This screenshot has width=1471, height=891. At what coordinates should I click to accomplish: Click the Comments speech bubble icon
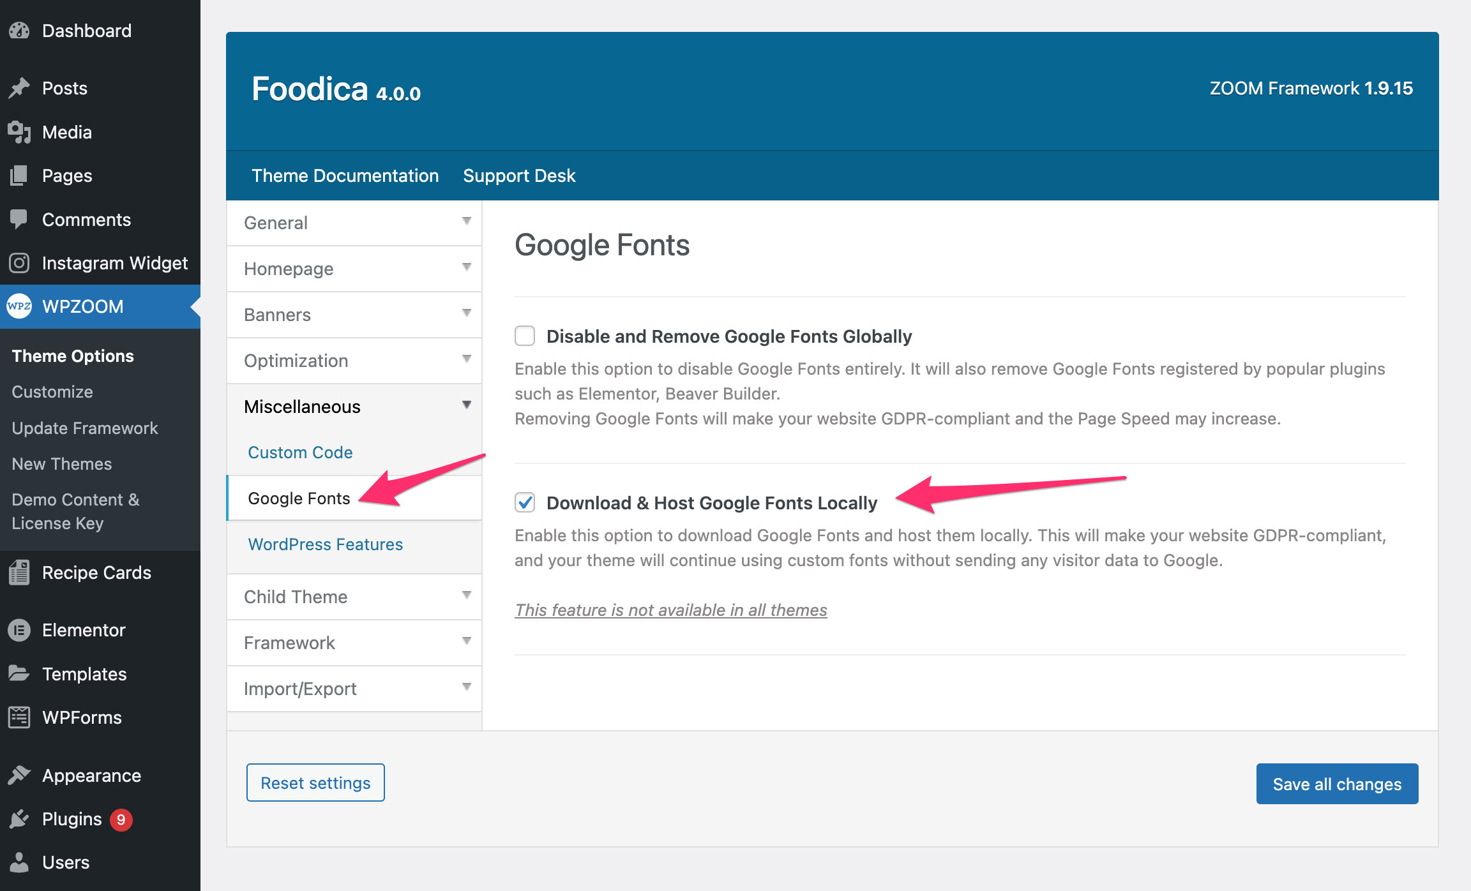point(19,220)
